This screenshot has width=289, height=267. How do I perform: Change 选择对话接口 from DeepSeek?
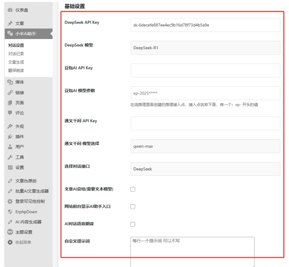(205, 169)
